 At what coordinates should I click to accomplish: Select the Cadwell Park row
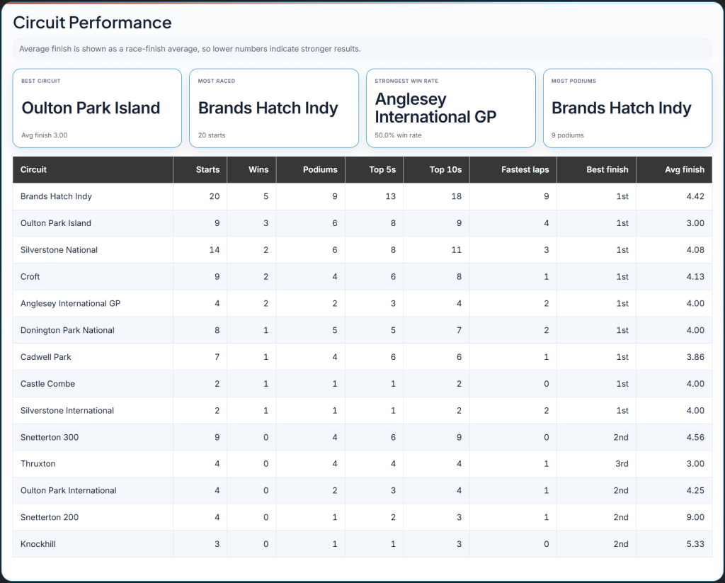coord(46,357)
